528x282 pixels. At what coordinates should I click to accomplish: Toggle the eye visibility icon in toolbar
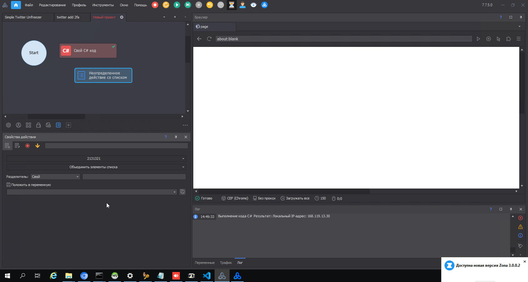[253, 5]
